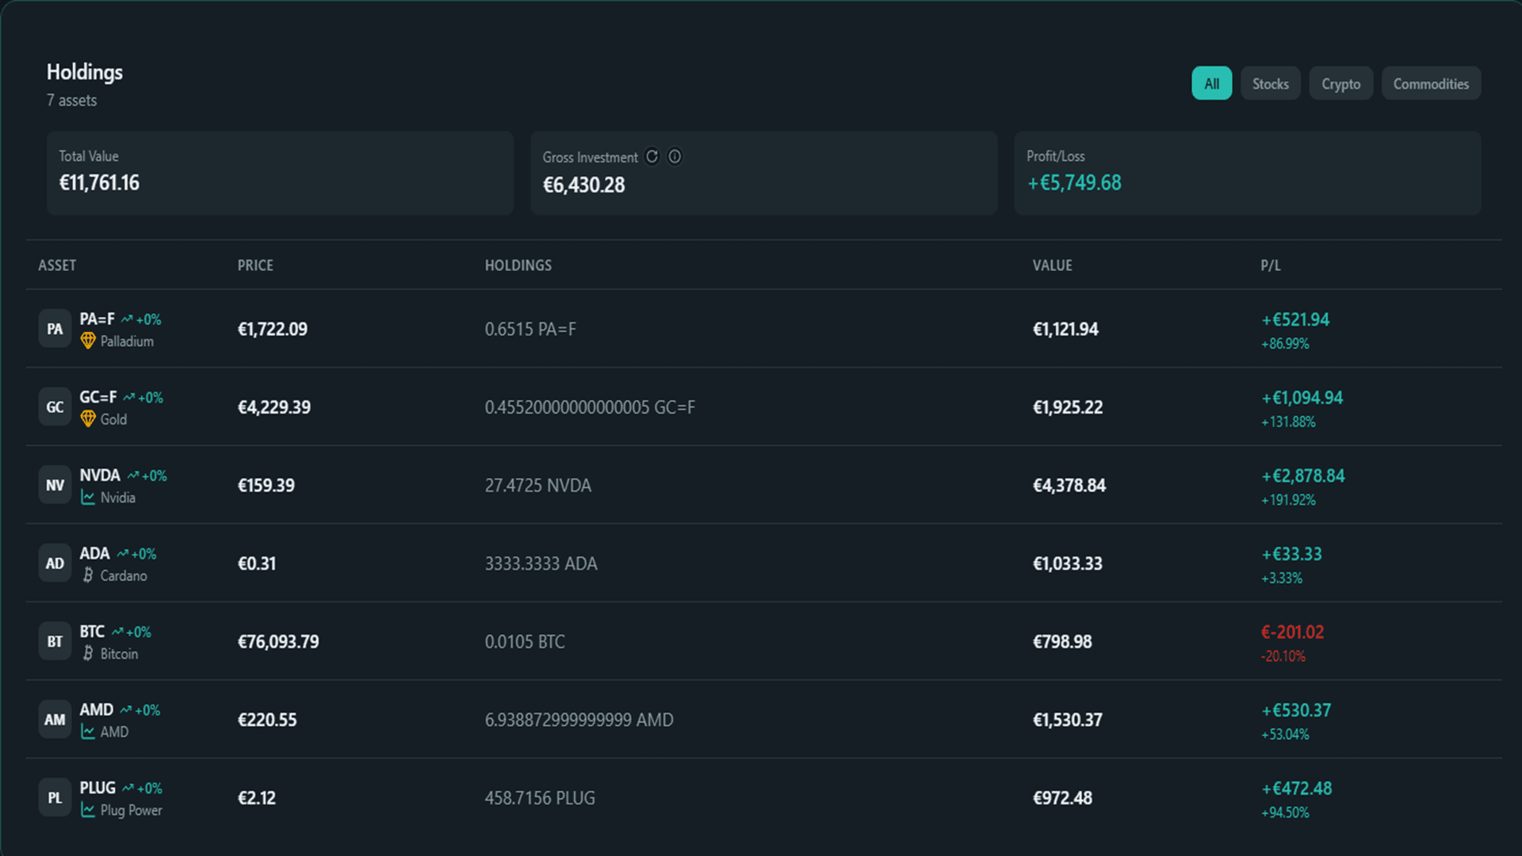Click the Palladium P/L +€521.94

[x=1295, y=319]
